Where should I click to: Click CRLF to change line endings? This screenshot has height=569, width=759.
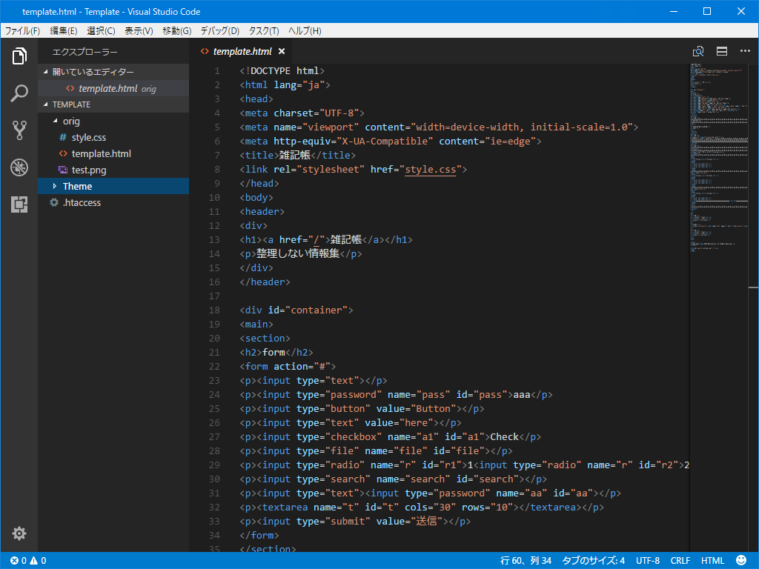[680, 560]
